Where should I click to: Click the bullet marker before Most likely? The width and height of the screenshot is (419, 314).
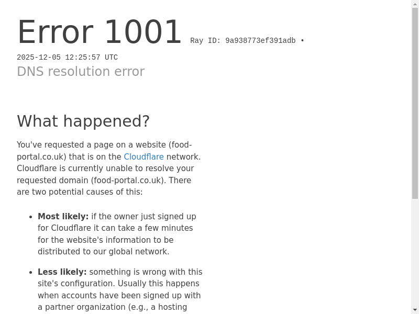pos(31,217)
